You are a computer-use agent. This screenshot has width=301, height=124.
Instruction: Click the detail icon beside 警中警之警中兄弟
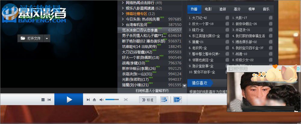(227, 54)
